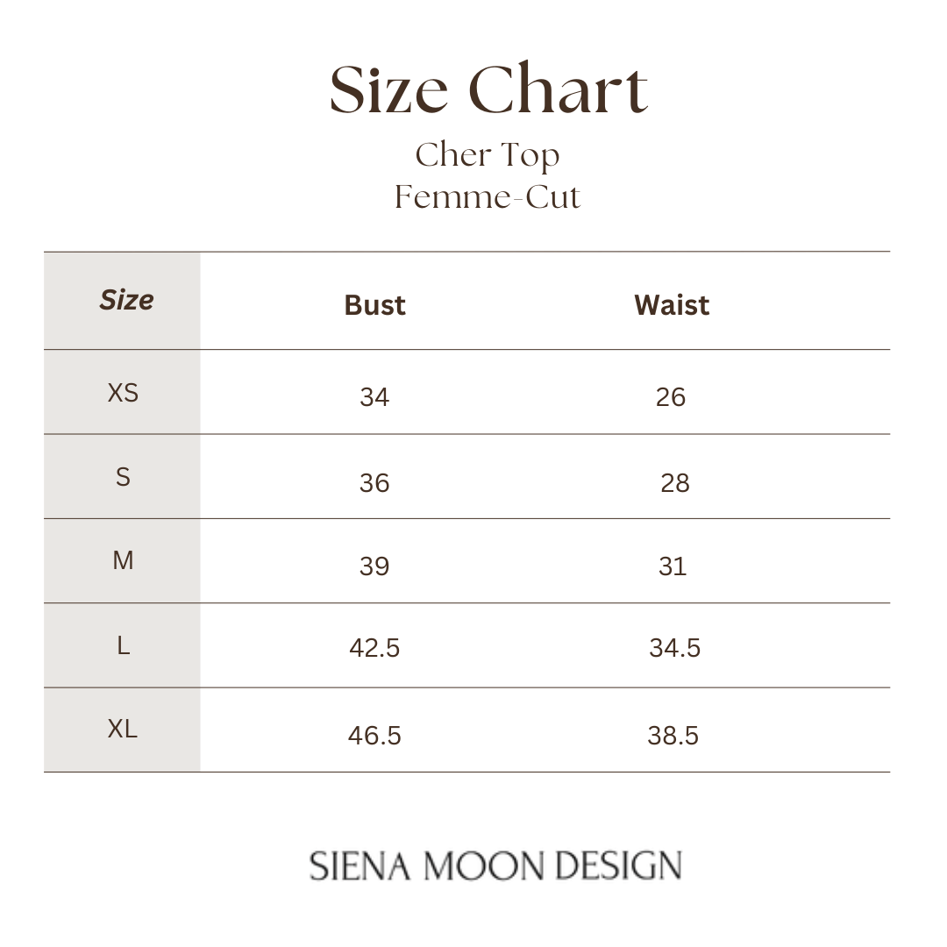This screenshot has width=947, height=947.
Task: Select the XL waist value 38.5
Action: coord(673,736)
